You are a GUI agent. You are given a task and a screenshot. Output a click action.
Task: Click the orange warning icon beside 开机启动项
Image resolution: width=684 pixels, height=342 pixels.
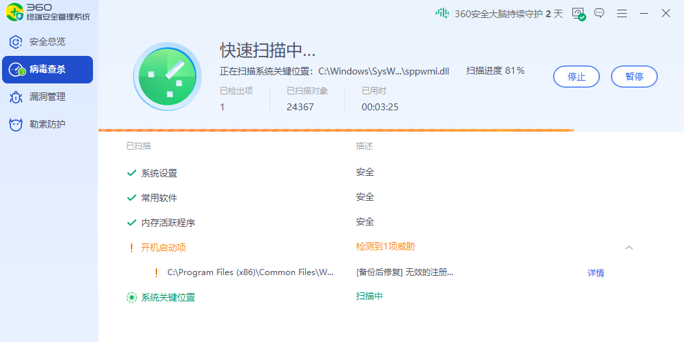click(x=131, y=248)
